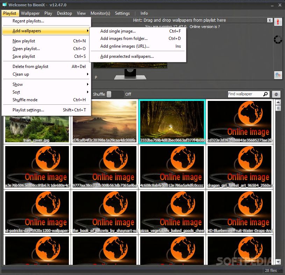Click the scrollbar up arrow of the wallpaper grid

tap(278, 102)
